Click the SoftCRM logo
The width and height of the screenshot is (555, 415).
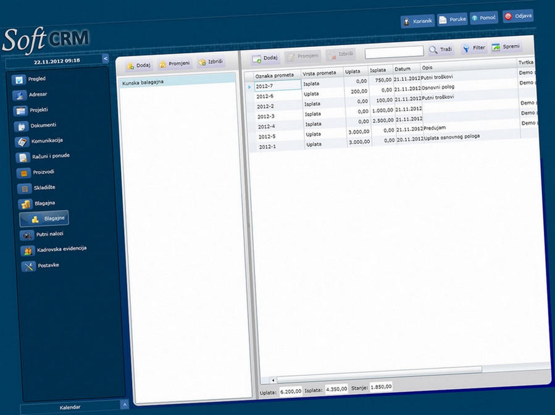click(45, 40)
